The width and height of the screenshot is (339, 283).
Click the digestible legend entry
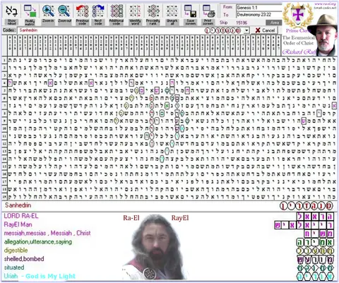point(16,251)
